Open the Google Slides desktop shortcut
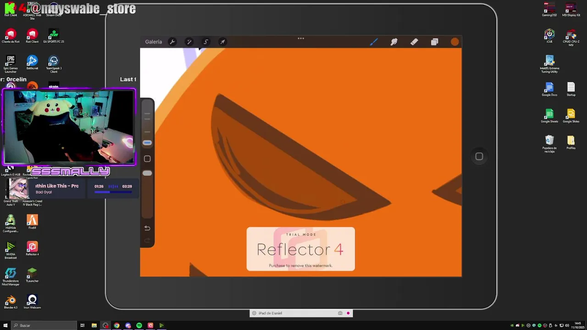 pyautogui.click(x=571, y=116)
